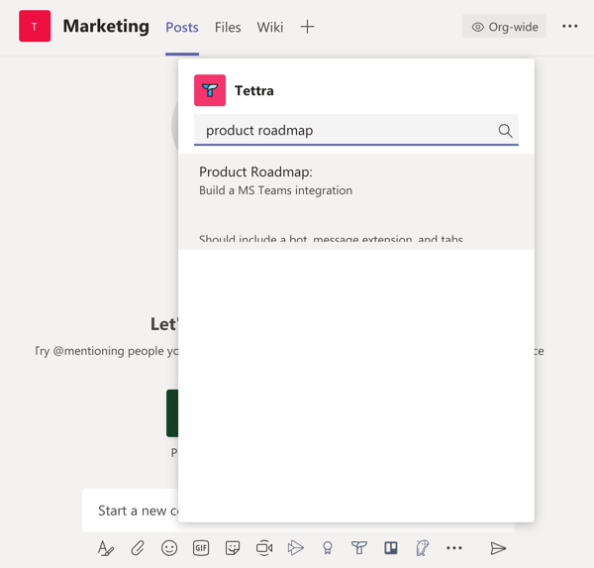594x568 pixels.
Task: Open the Trello extension icon
Action: 391,548
